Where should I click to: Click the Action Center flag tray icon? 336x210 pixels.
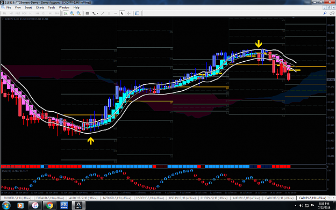[x=312, y=206]
